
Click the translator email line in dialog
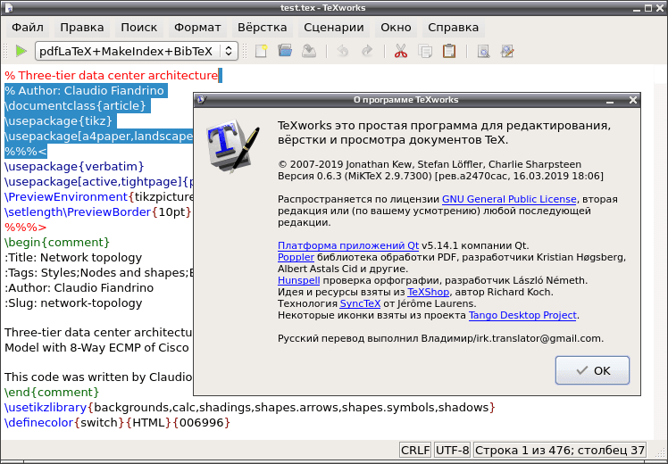coord(441,338)
